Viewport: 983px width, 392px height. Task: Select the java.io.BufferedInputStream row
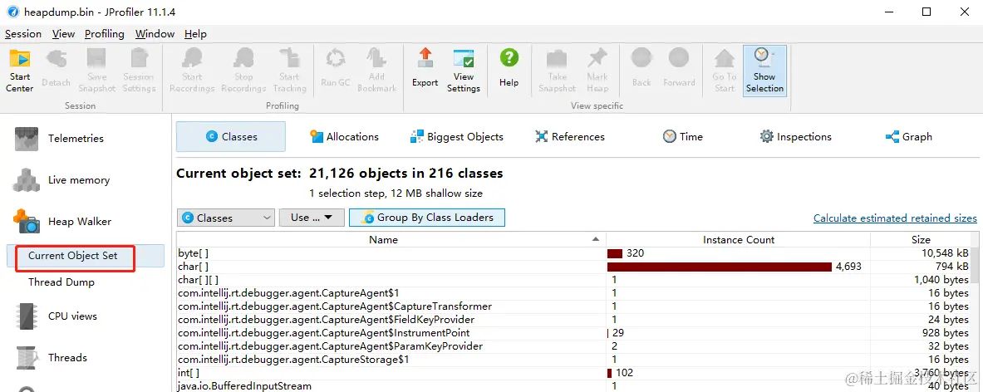coord(573,385)
